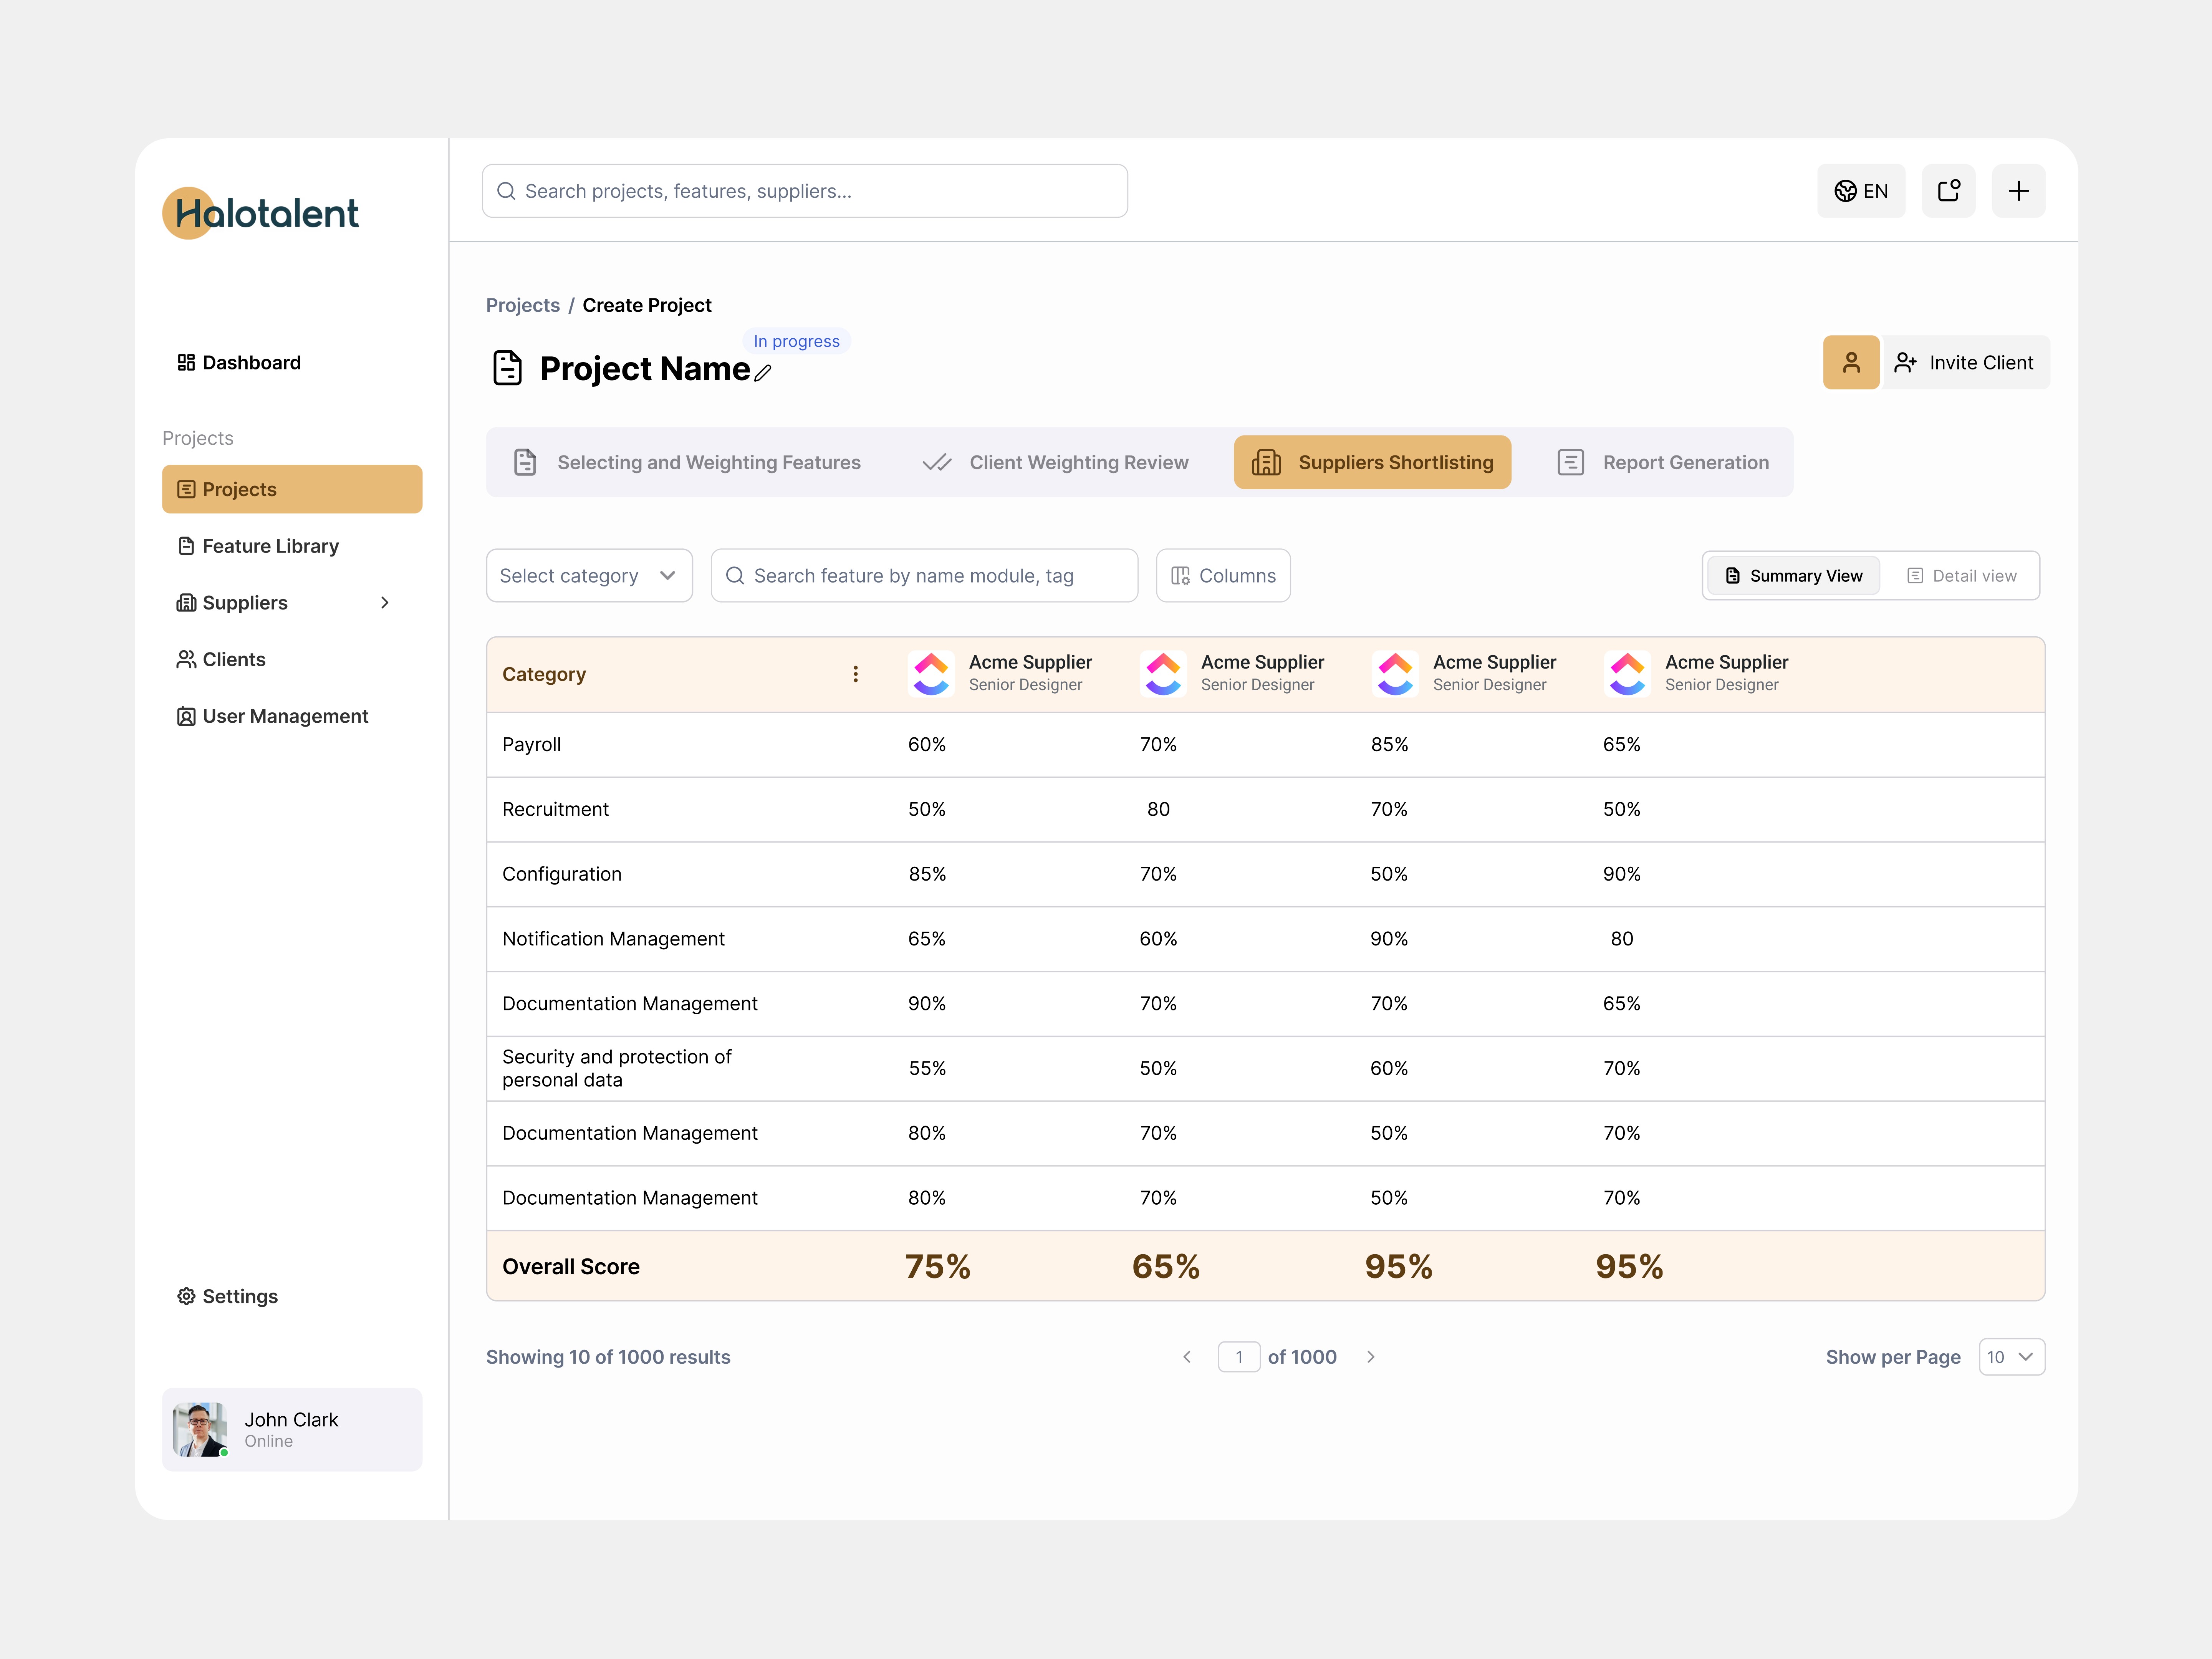Open Show per Page dropdown
This screenshot has width=2212, height=1659.
[x=2011, y=1357]
